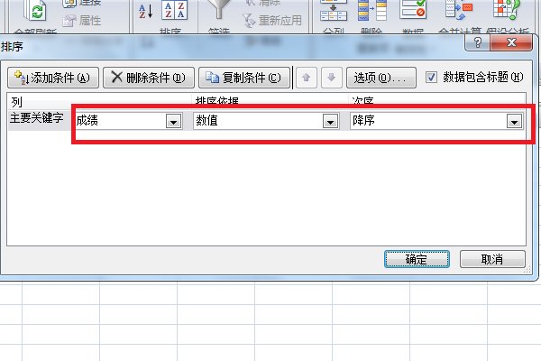Click Text to Columns (分列) icon

coord(334,10)
